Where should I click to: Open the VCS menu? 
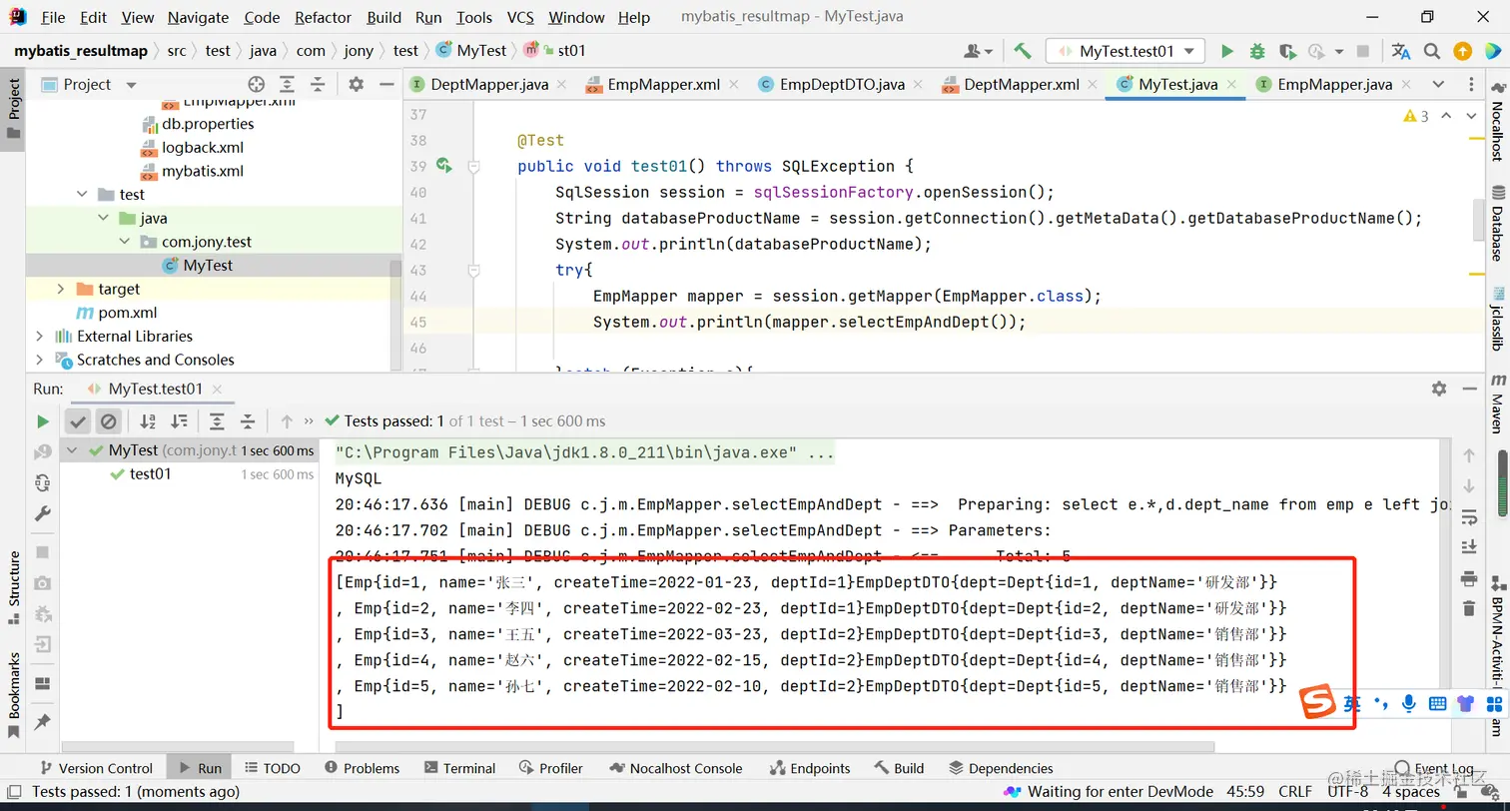[520, 17]
